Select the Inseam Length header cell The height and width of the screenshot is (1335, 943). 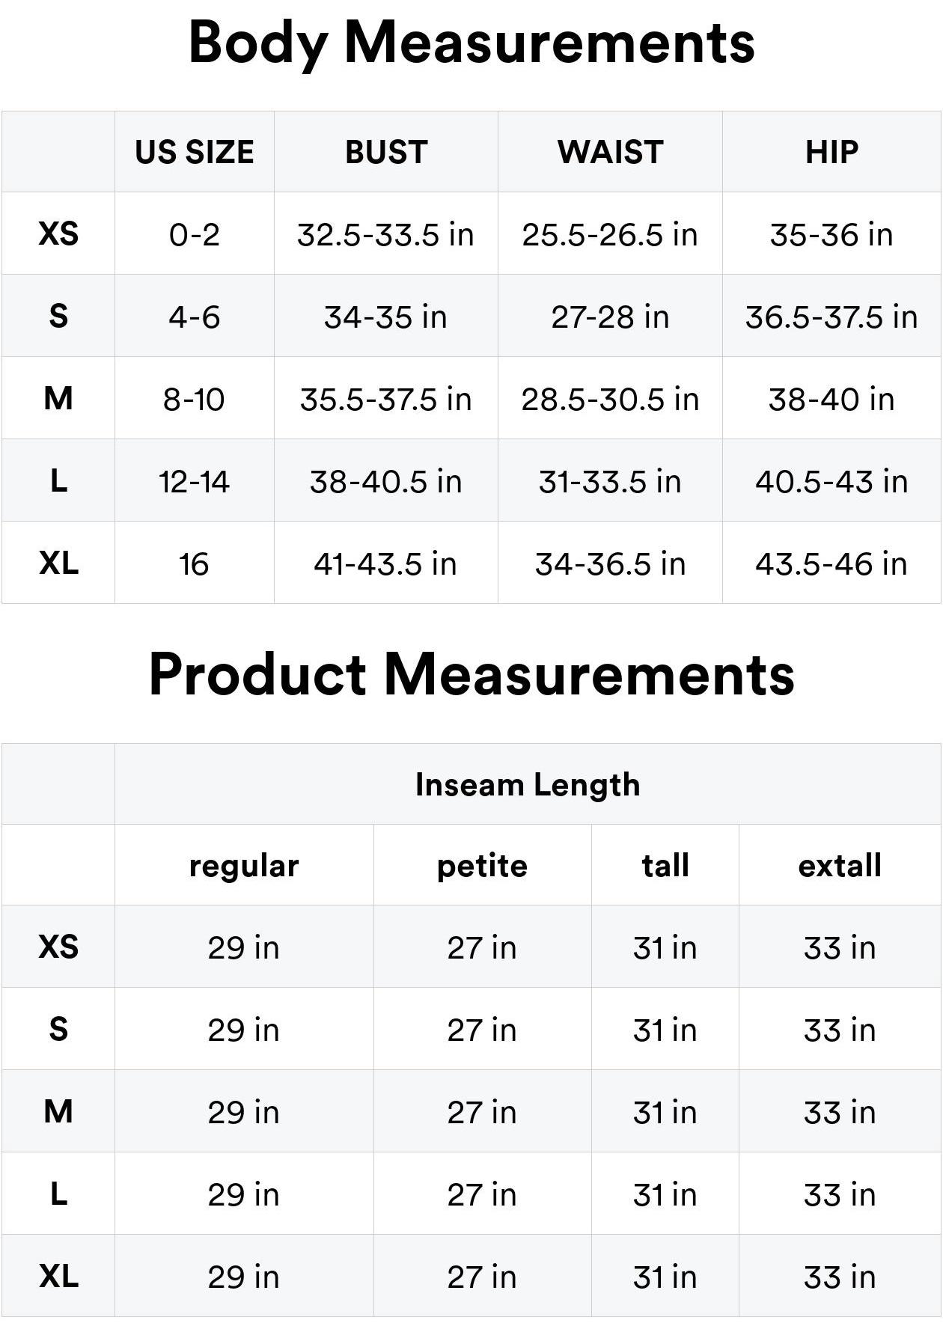[x=528, y=784]
